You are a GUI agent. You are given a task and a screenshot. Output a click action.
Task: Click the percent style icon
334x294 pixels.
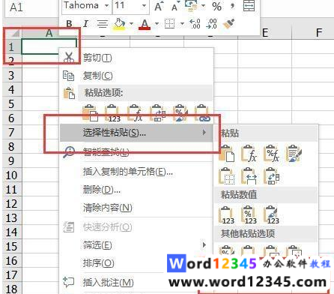click(x=216, y=6)
